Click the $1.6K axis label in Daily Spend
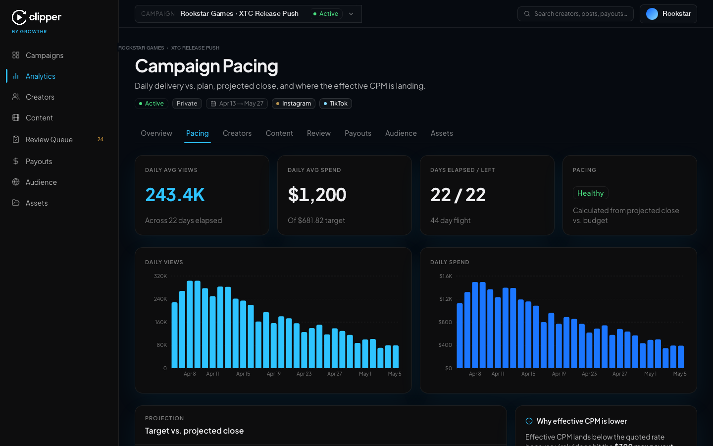 coord(446,276)
